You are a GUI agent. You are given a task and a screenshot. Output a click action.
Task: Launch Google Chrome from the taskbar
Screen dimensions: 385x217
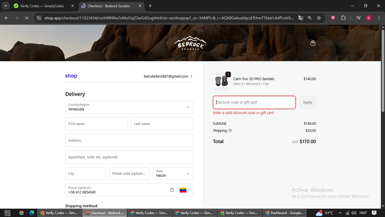[21, 213]
